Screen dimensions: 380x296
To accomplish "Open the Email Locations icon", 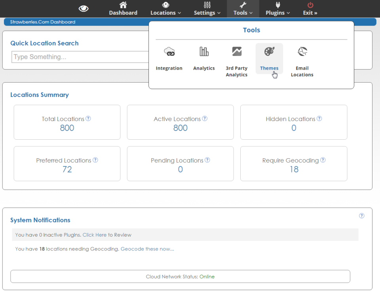I will 302,51.
